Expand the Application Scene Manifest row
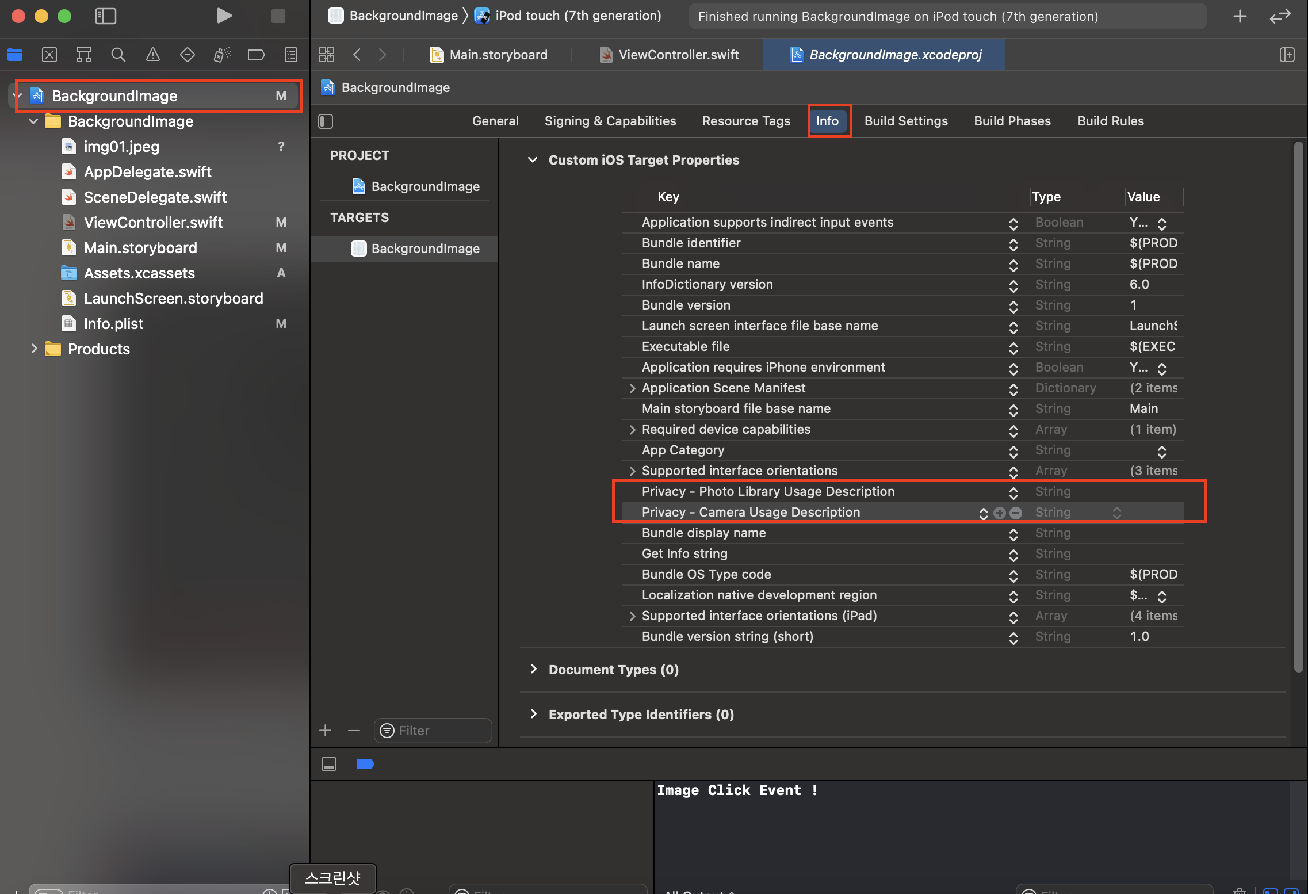 coord(632,388)
